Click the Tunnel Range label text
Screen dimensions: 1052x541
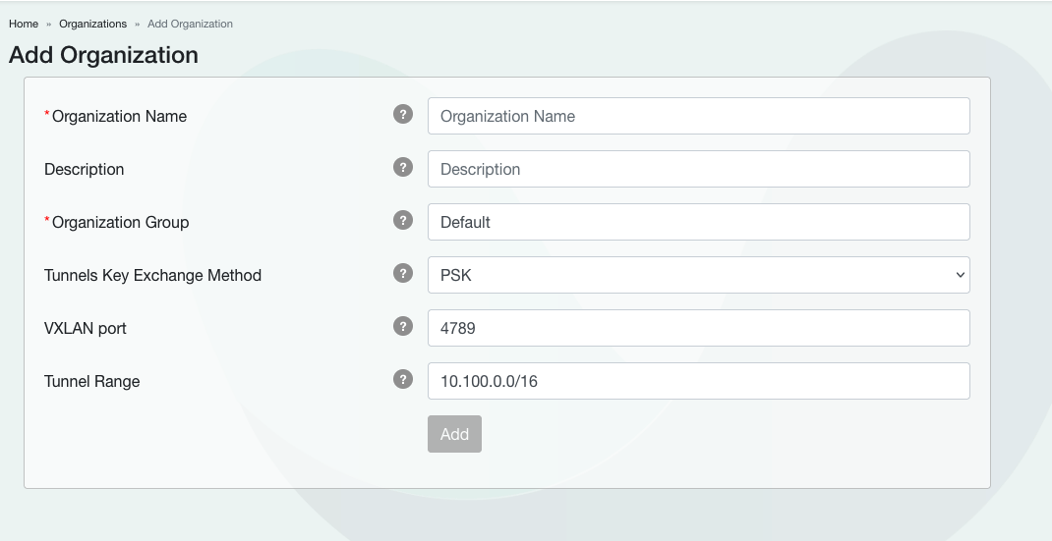pos(91,381)
